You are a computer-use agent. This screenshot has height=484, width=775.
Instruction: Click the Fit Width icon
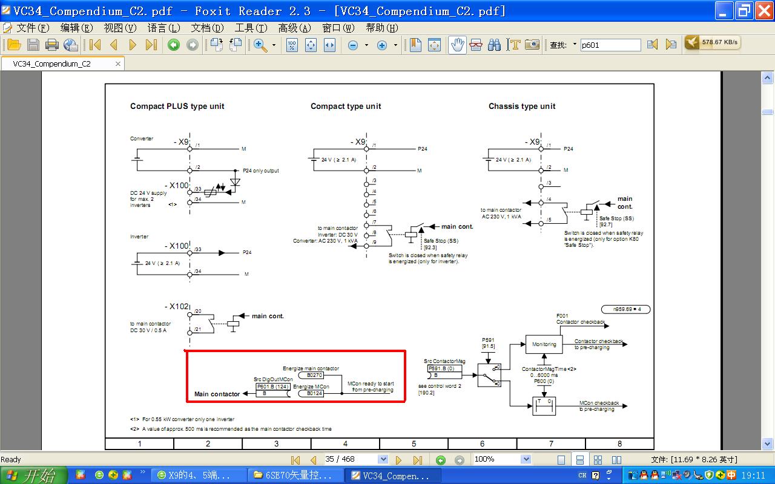click(329, 45)
